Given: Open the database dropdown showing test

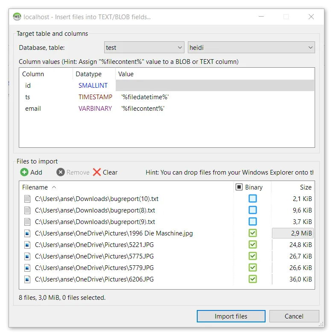Looking at the screenshot, I should (144, 48).
